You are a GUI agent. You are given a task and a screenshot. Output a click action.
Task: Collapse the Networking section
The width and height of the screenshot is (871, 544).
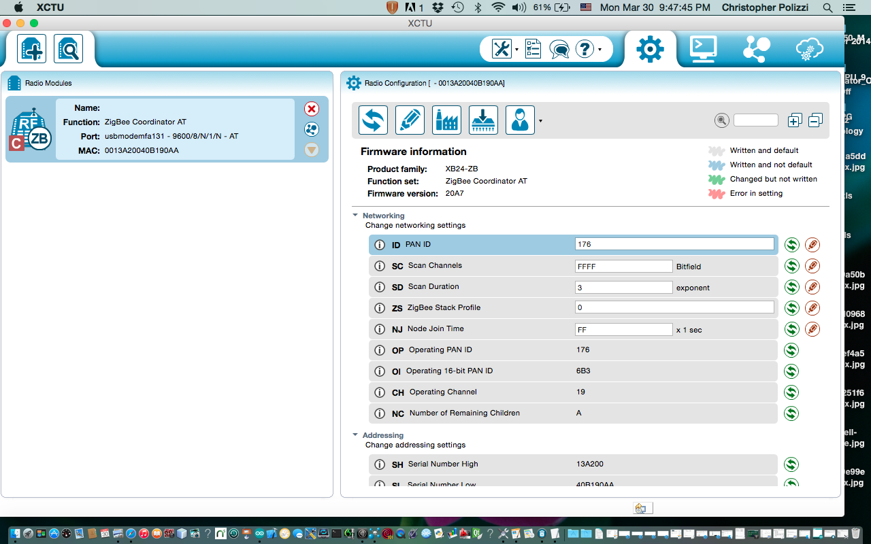pyautogui.click(x=355, y=216)
